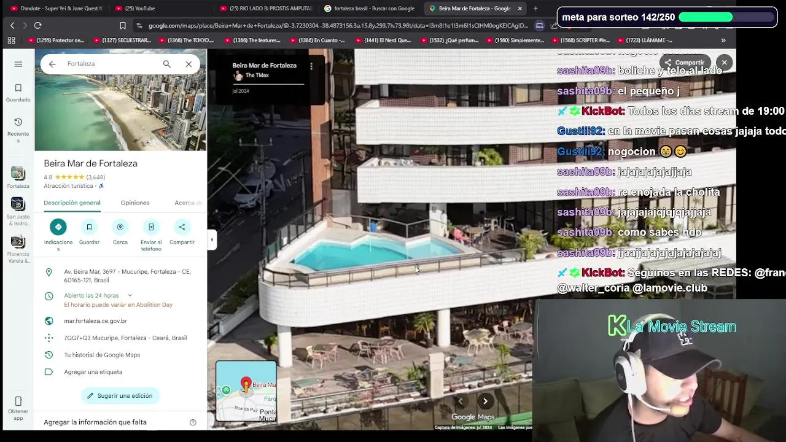Switch to fortaleza brasil Google search tab
Screen dimensions: 786x442
[x=370, y=9]
